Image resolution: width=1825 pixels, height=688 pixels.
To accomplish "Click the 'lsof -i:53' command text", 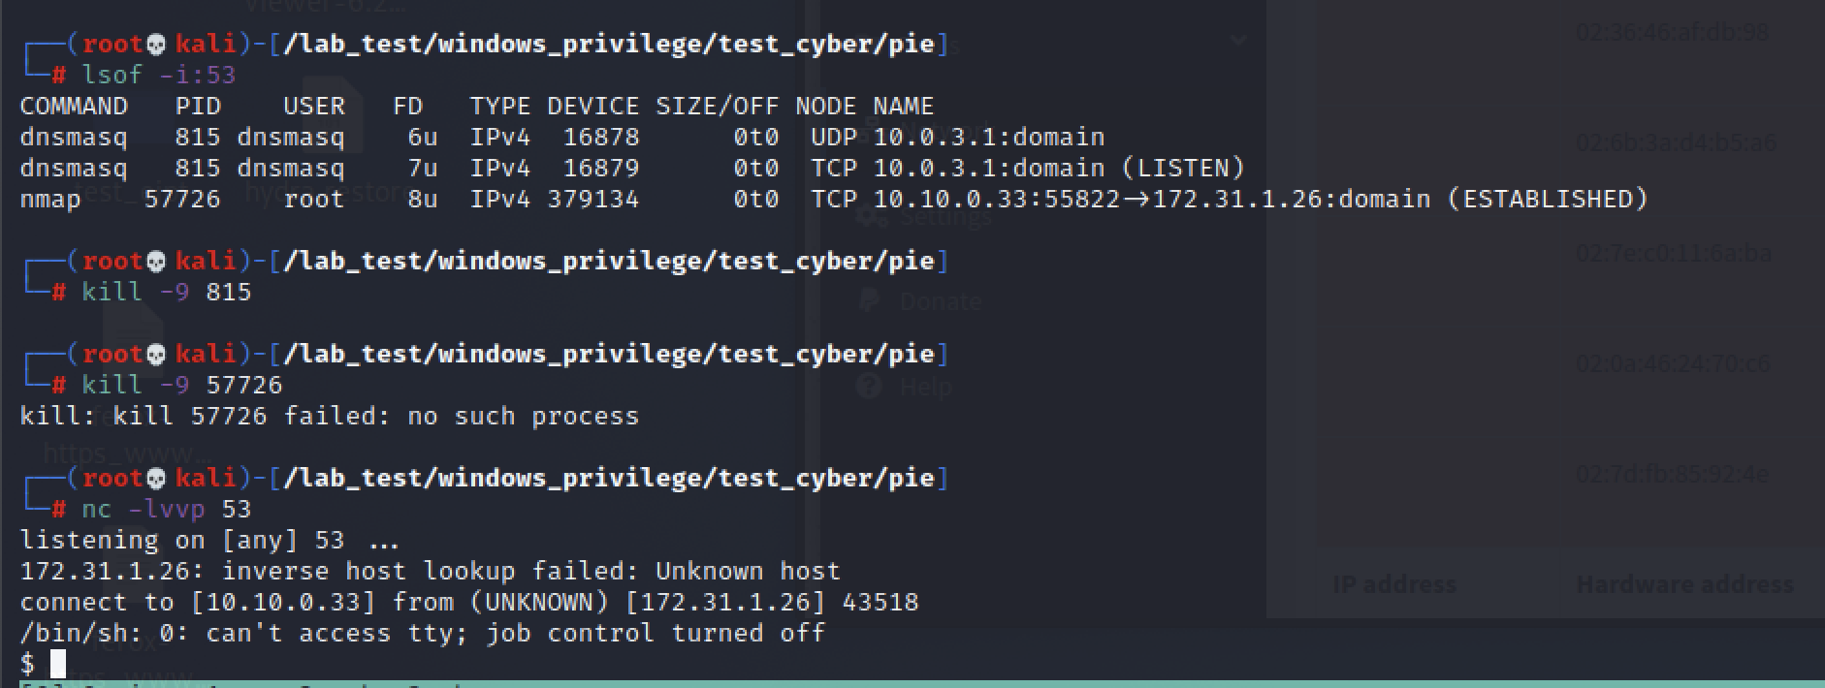I will tap(158, 75).
